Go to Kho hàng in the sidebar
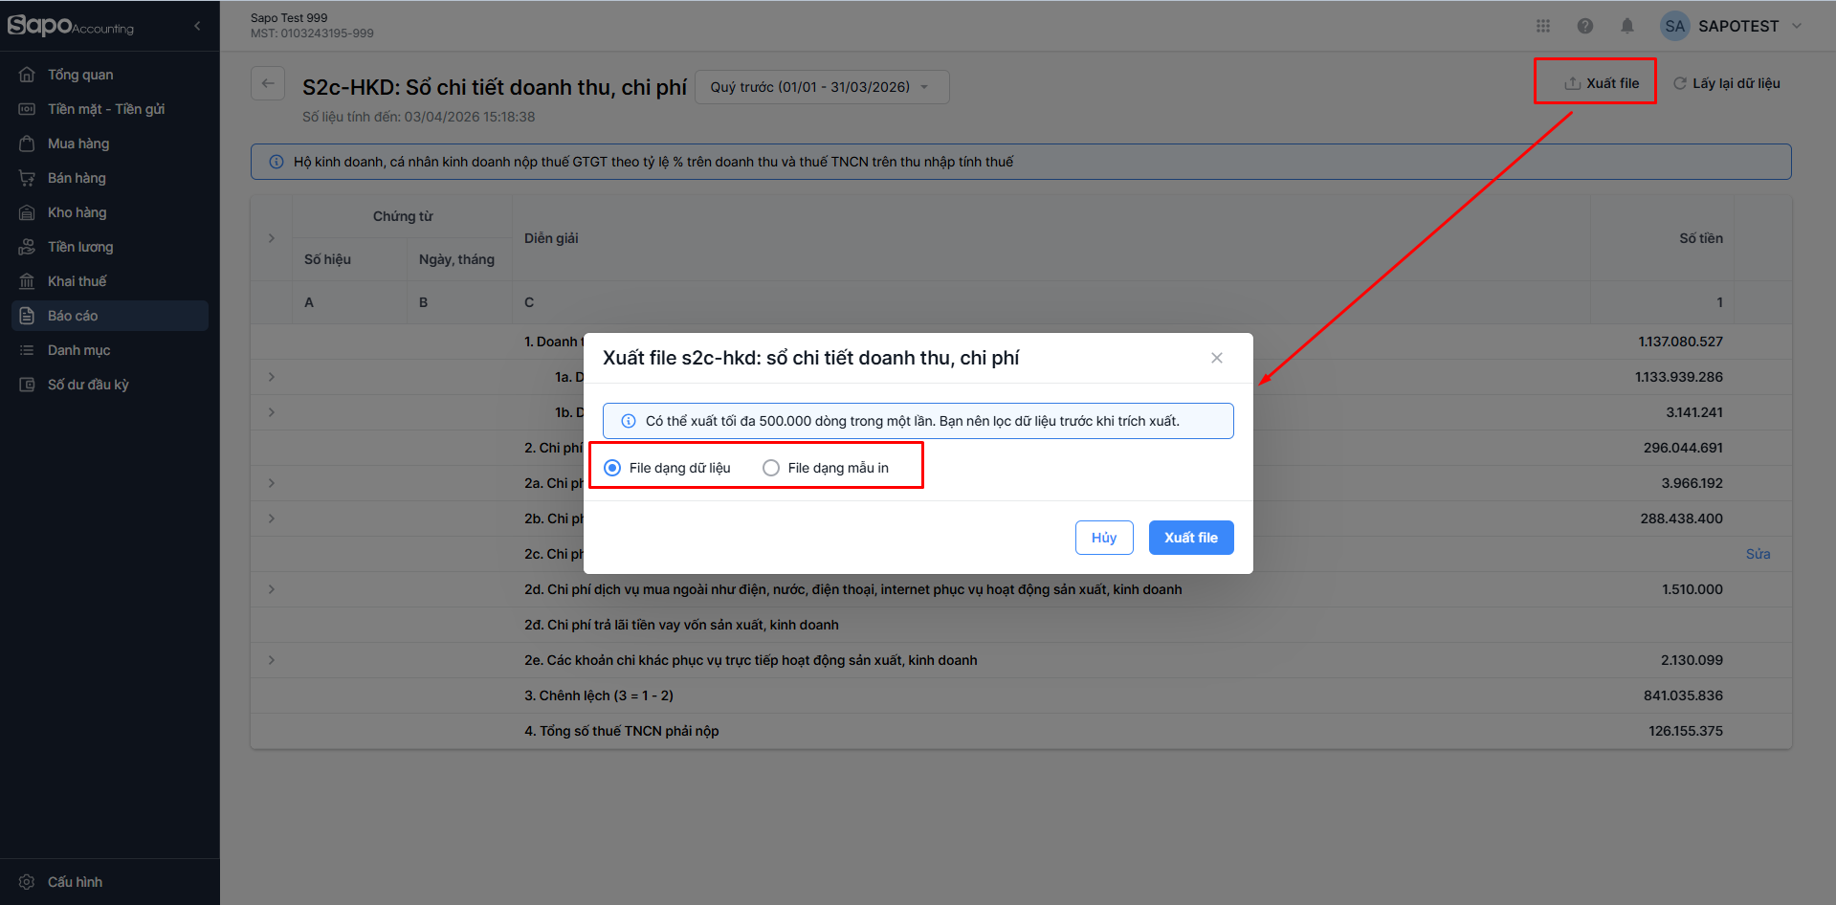 (x=77, y=212)
